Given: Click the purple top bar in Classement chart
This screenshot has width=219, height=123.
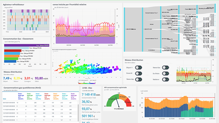Looking at the screenshot, I should pyautogui.click(x=27, y=45).
